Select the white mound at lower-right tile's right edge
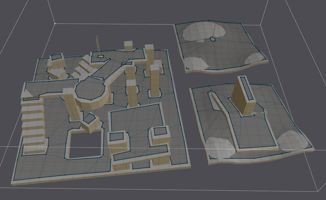This screenshot has height=200, width=326. (x=294, y=140)
